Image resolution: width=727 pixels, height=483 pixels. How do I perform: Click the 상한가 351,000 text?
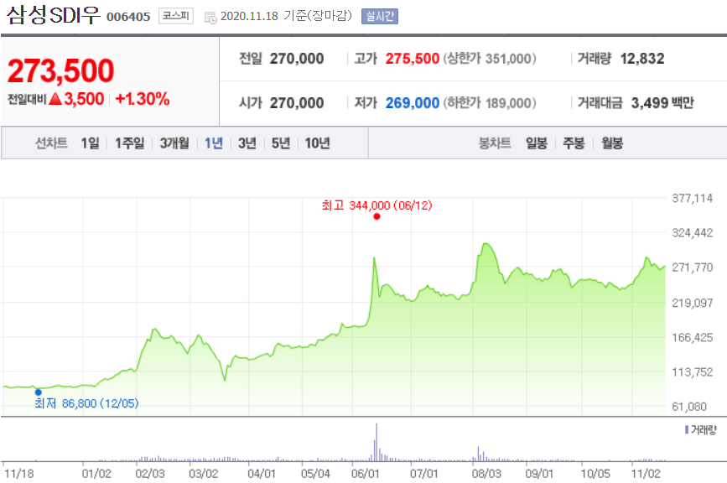click(490, 59)
